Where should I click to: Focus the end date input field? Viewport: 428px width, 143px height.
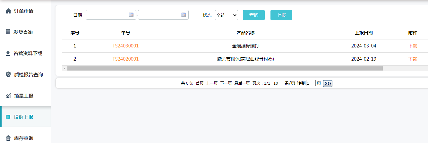pos(163,15)
